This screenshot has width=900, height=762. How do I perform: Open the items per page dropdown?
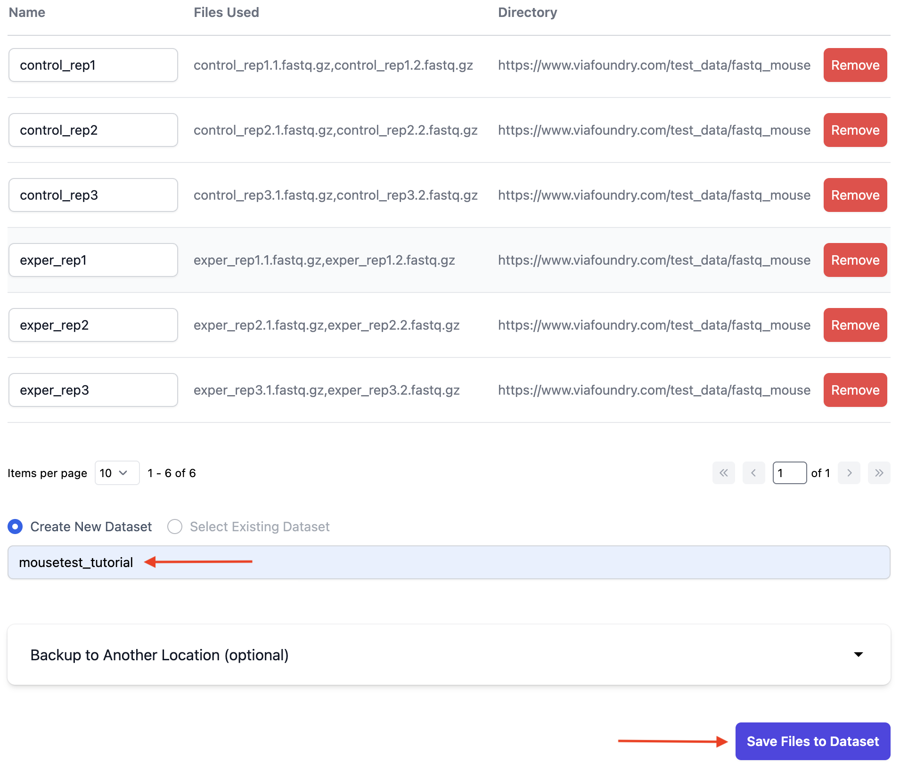[x=116, y=473]
